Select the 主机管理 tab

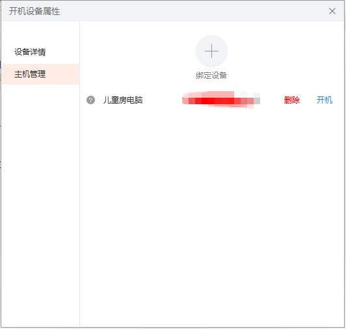click(40, 74)
